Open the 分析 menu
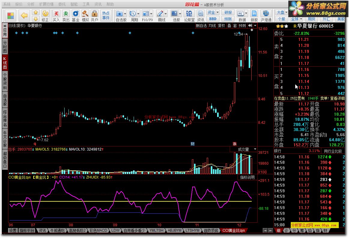This screenshot has width=349, height=238. 31,4
